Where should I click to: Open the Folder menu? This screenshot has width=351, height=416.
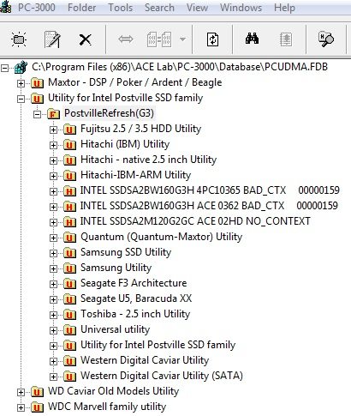click(81, 8)
